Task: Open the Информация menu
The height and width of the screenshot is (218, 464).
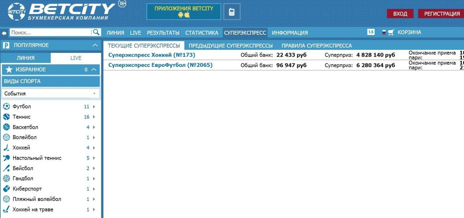Action: pyautogui.click(x=290, y=33)
